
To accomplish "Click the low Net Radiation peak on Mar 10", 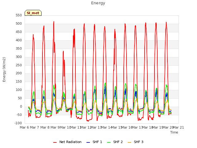I will tap(63, 51).
